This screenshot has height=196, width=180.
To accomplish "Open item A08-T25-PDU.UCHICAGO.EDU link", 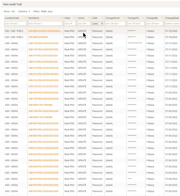I will [x=43, y=43].
